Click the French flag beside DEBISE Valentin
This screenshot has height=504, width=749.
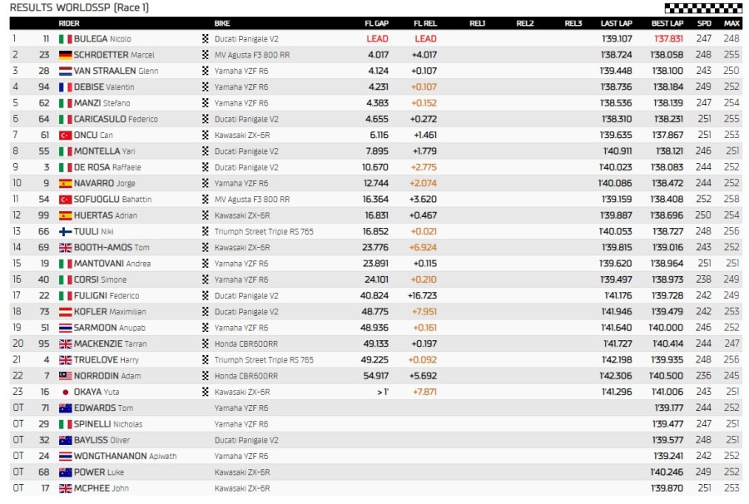(65, 87)
